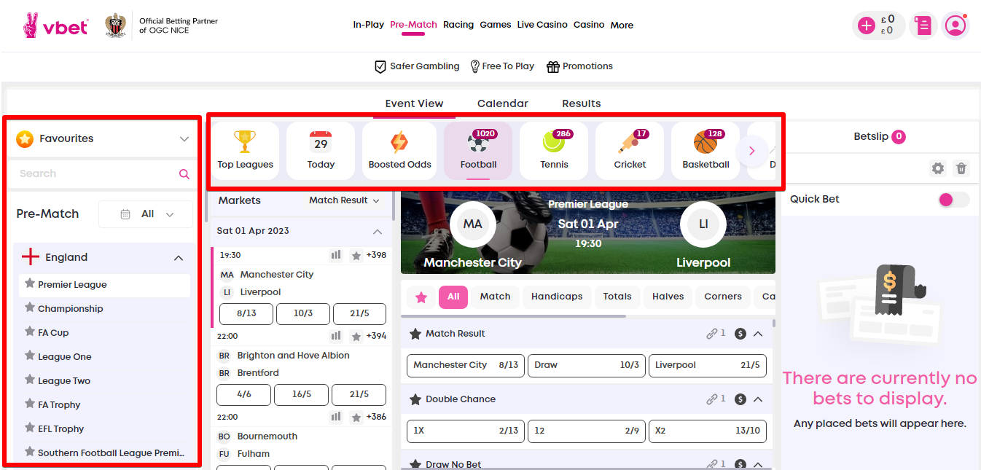Select the Tennis sport tile
This screenshot has height=470, width=981.
coord(554,151)
